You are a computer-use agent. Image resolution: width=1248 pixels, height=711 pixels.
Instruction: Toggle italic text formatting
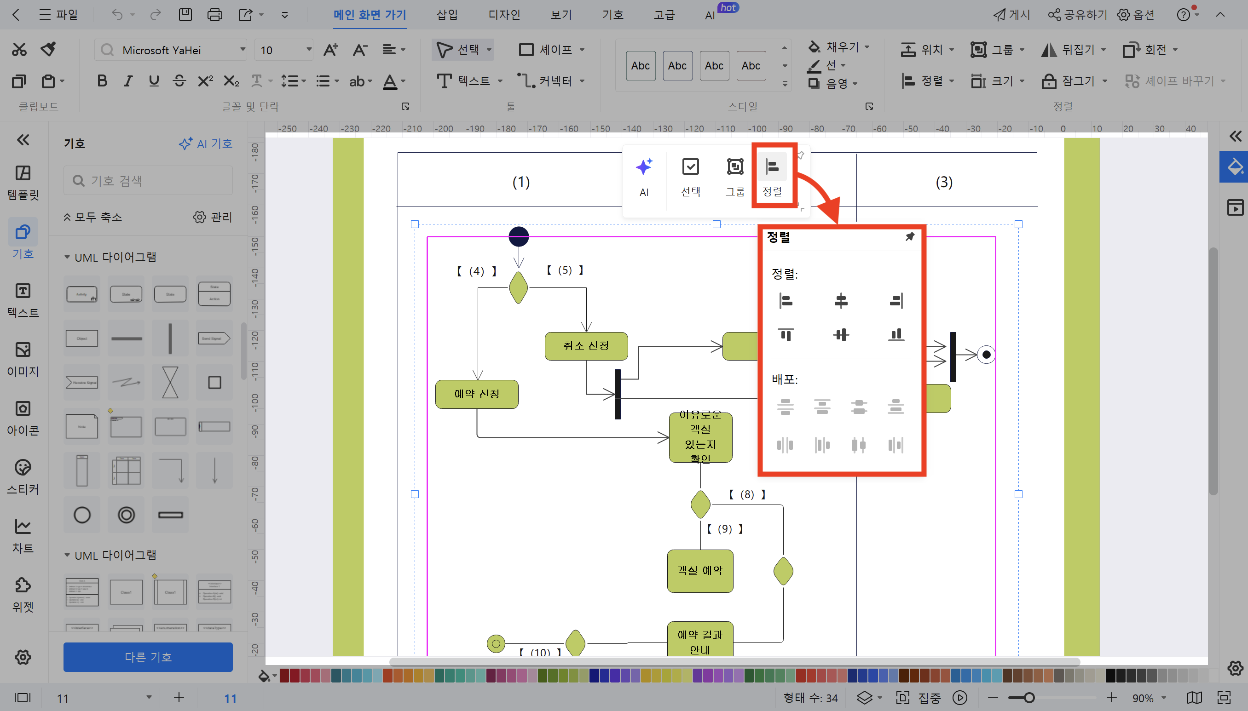127,81
